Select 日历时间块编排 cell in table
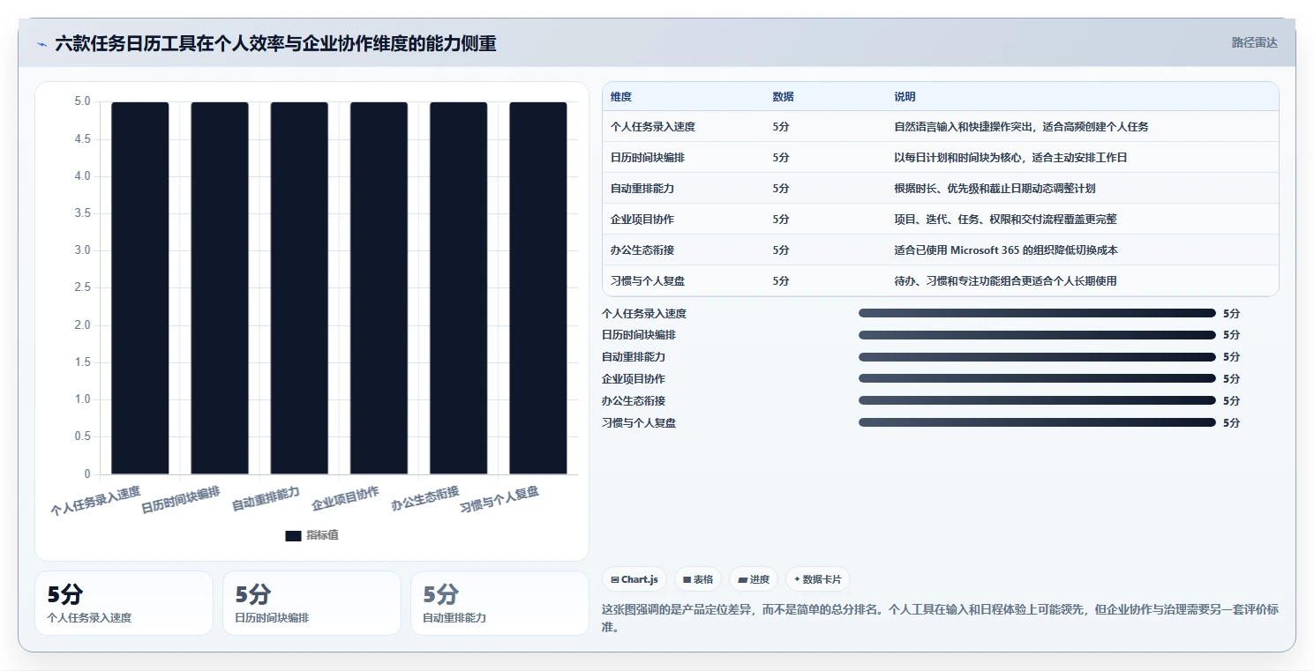This screenshot has width=1314, height=671. (x=648, y=158)
